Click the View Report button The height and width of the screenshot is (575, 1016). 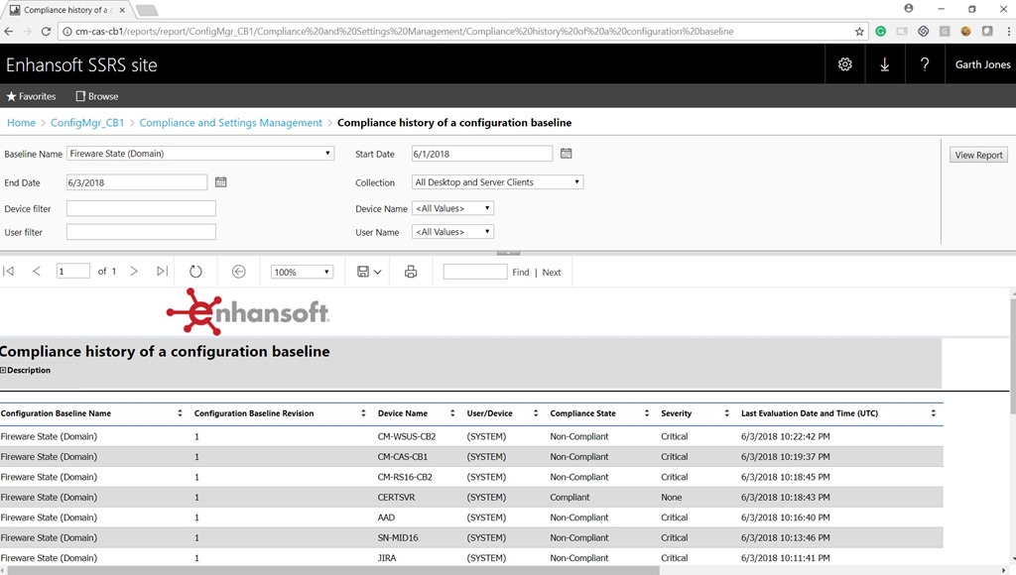coord(978,155)
